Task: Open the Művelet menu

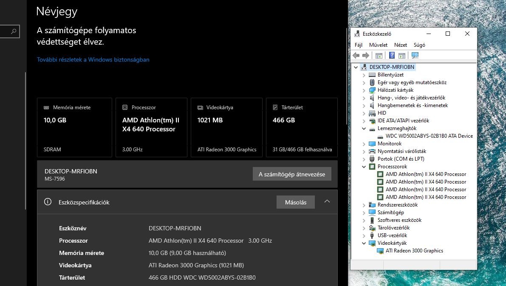Action: (378, 45)
